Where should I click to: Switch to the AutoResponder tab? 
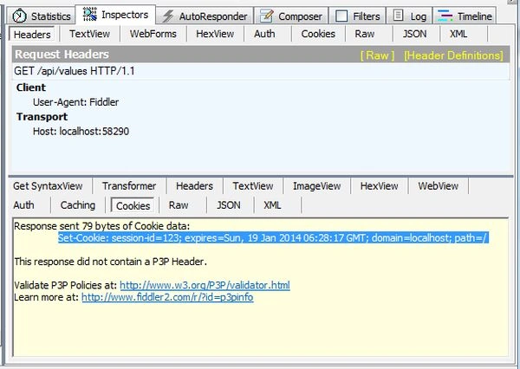coord(205,16)
